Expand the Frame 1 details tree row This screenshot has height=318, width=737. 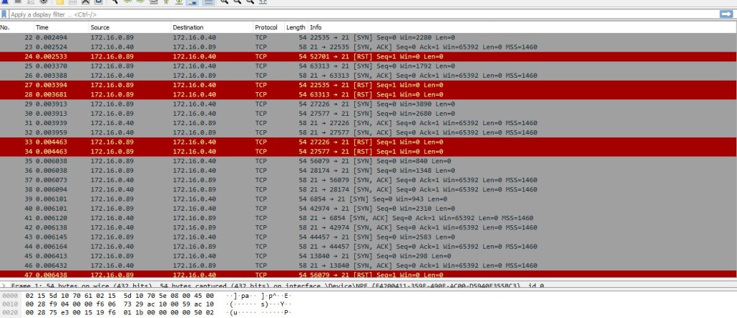coord(4,286)
